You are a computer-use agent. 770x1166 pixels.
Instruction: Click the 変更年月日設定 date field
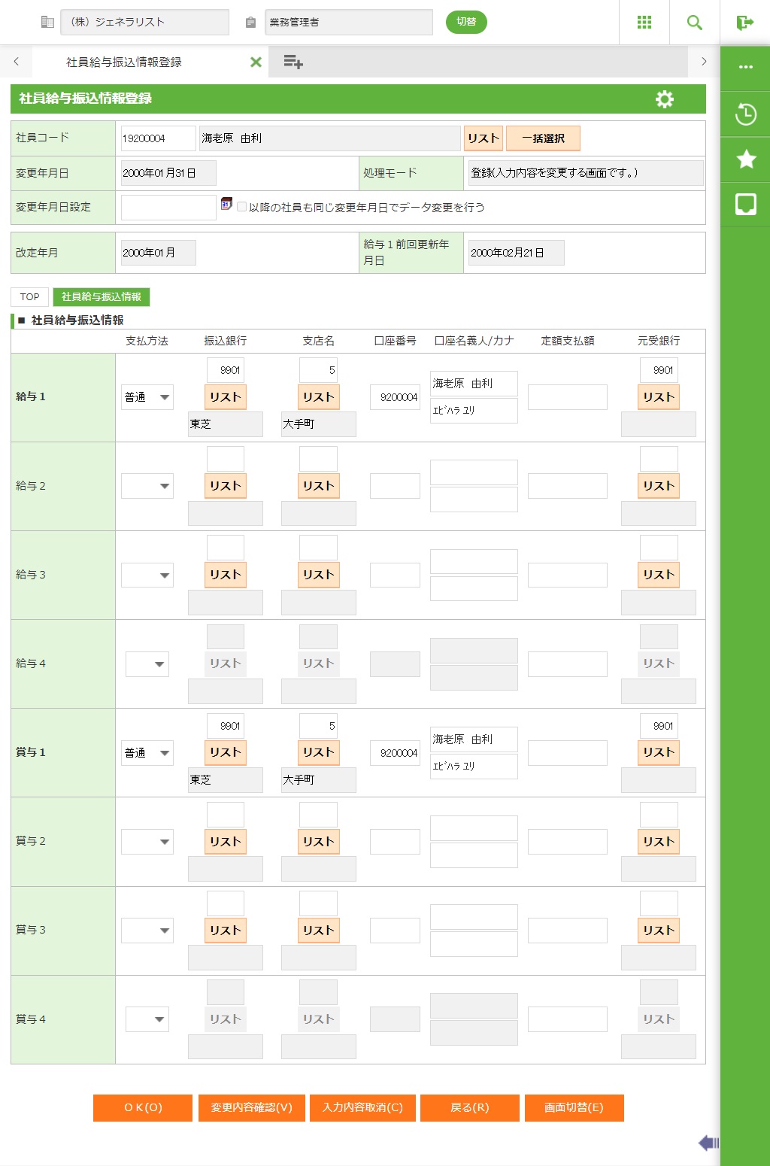[x=168, y=207]
